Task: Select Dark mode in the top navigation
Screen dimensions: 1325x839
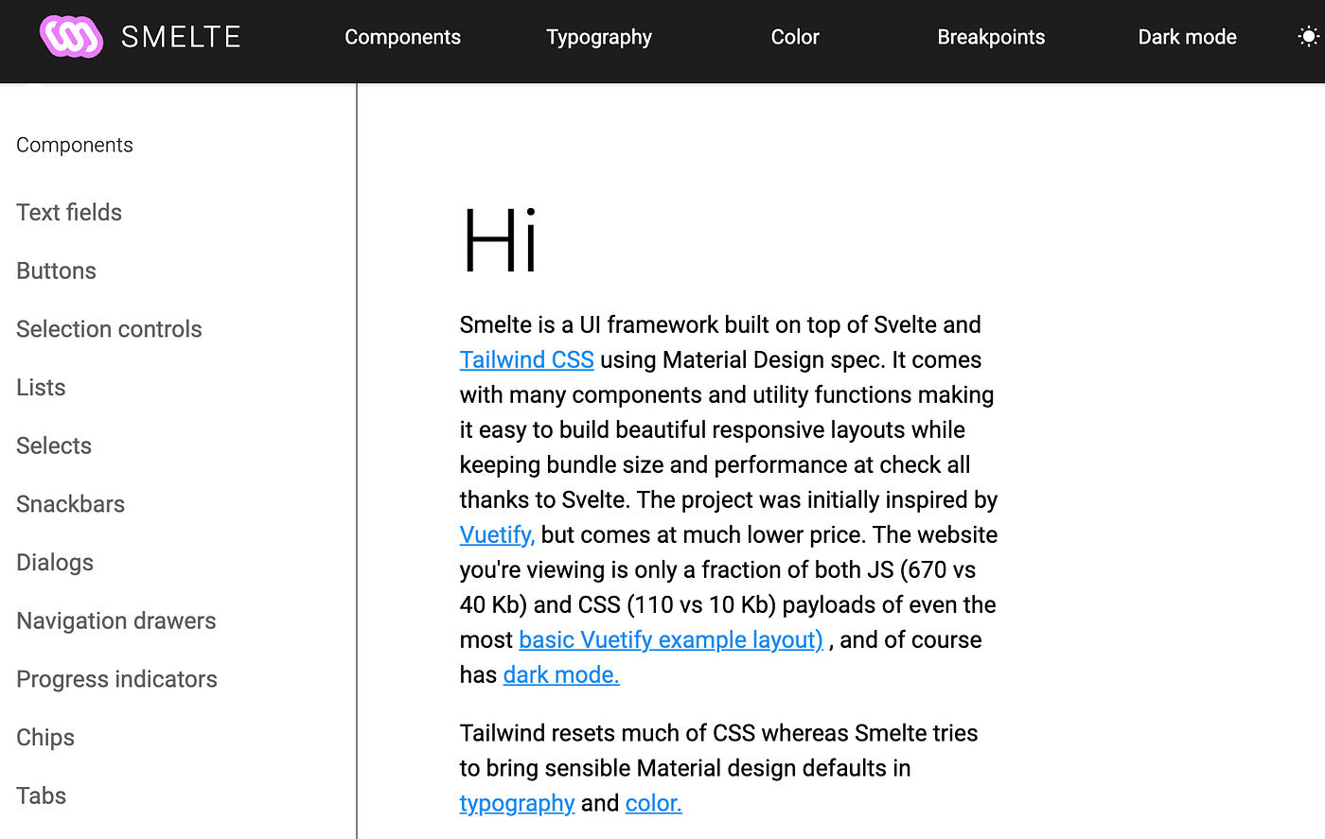Action: (1187, 37)
